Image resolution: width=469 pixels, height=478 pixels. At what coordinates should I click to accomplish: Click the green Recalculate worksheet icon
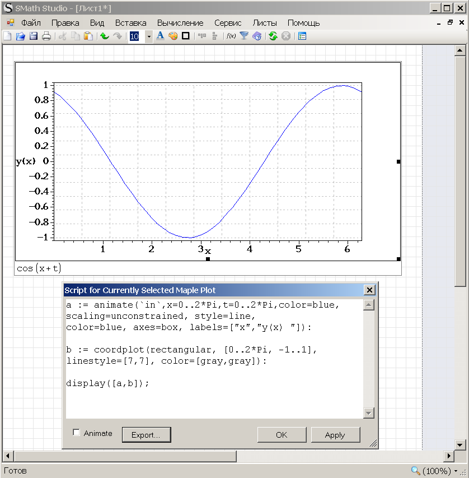pos(273,36)
